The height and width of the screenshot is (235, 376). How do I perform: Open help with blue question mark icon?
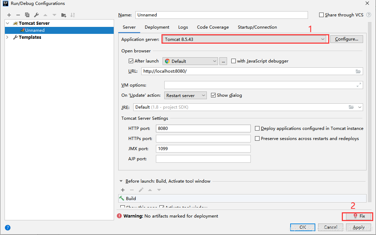[8, 228]
